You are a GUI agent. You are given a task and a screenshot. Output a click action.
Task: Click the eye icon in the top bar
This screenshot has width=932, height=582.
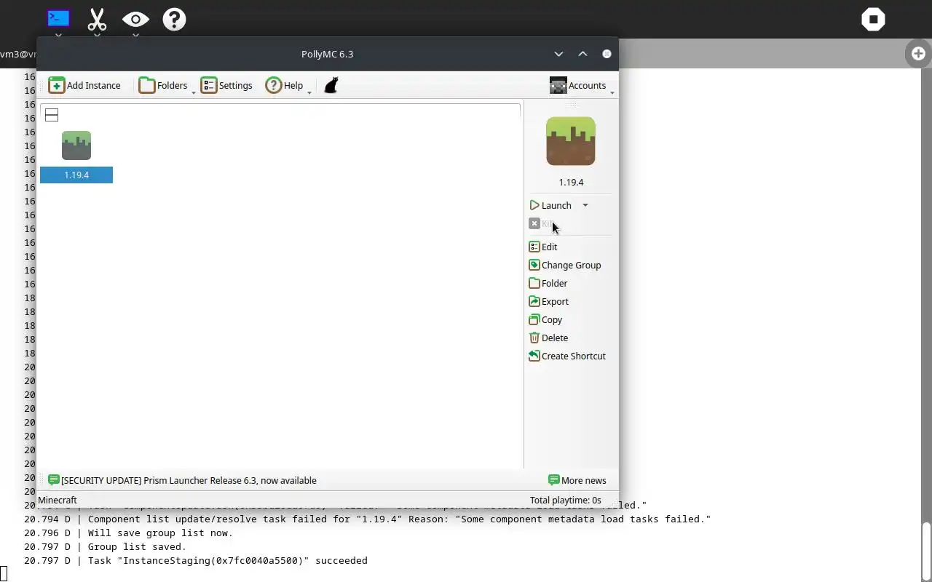click(135, 20)
